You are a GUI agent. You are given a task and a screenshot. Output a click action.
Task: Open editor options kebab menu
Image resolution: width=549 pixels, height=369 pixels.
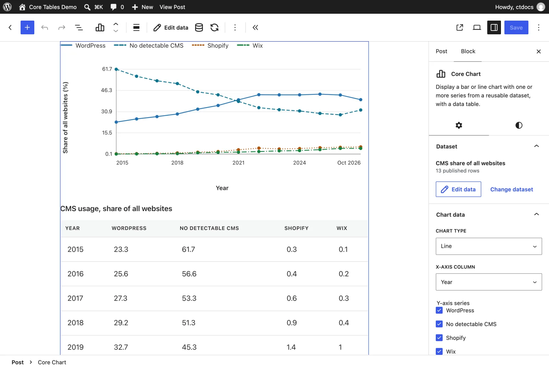click(539, 27)
